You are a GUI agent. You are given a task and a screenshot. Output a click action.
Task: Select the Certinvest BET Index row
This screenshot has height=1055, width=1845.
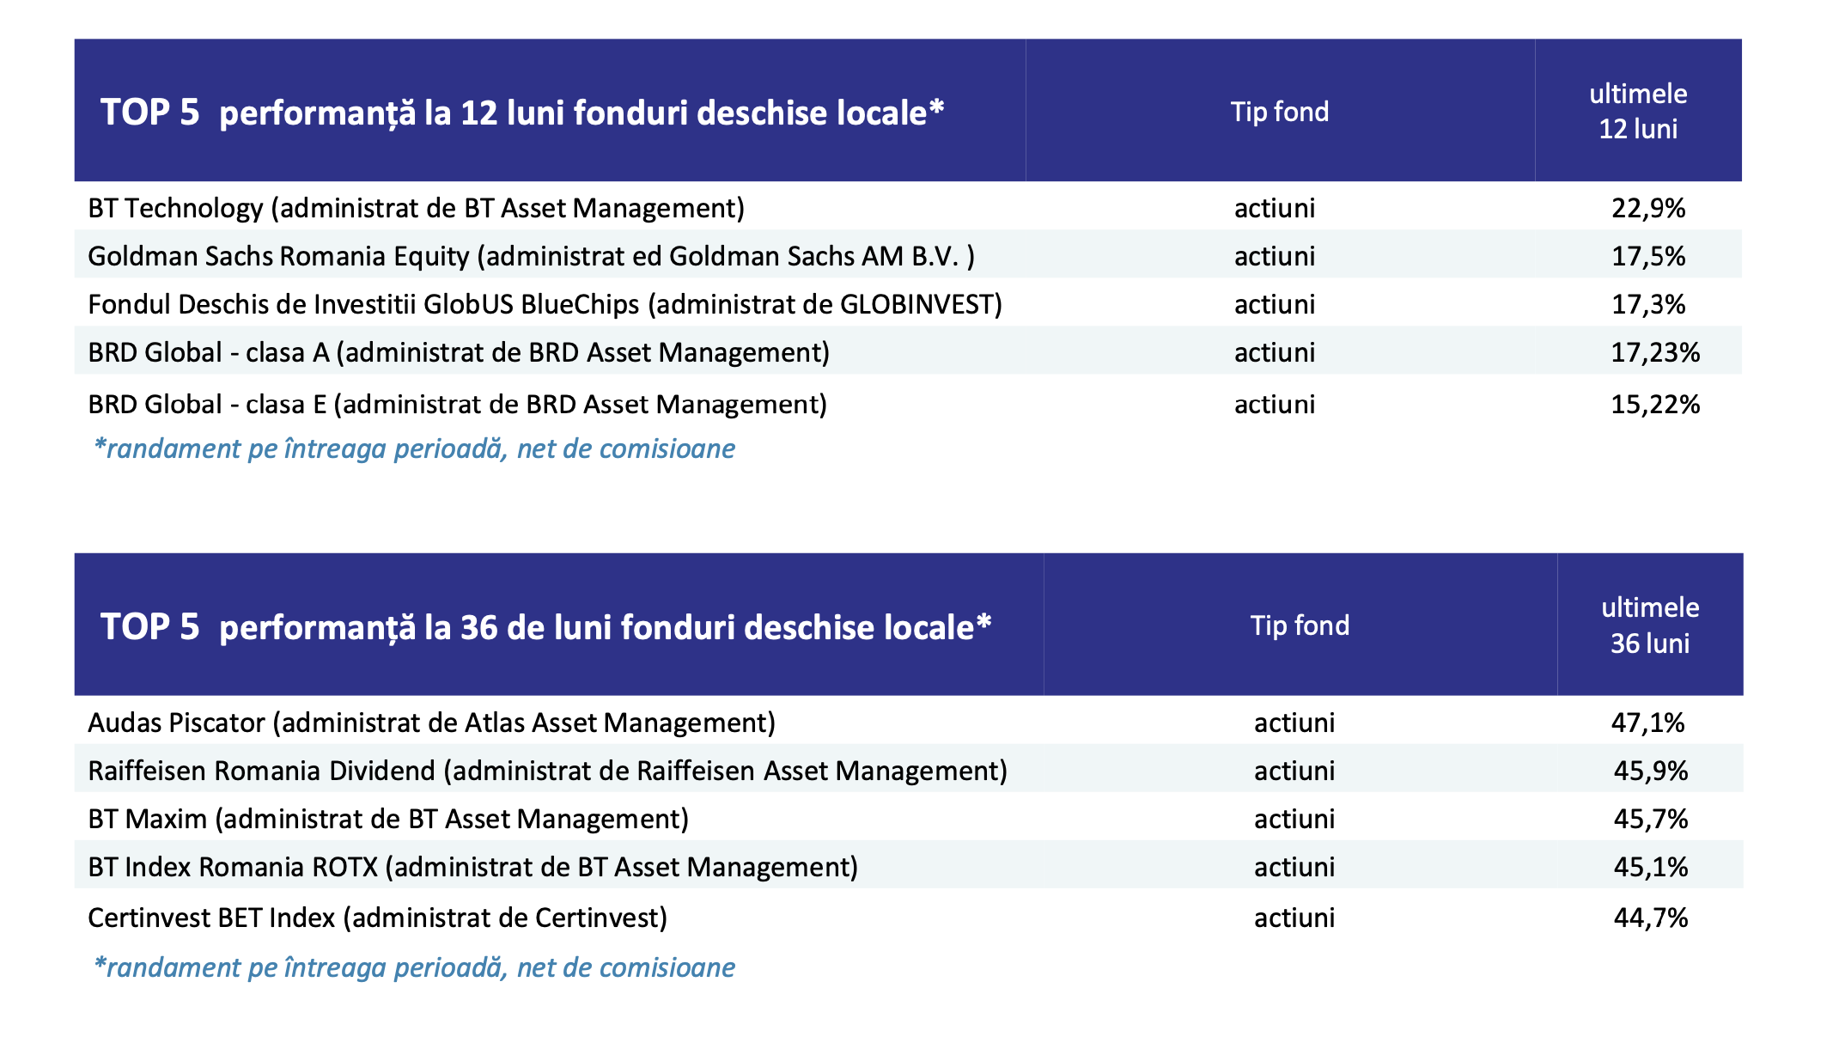tap(909, 917)
